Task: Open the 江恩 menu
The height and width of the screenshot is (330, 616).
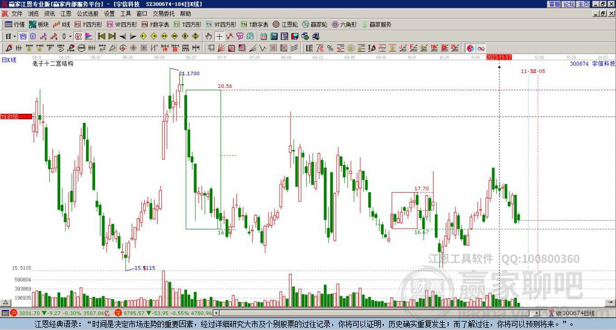Action: pos(66,14)
